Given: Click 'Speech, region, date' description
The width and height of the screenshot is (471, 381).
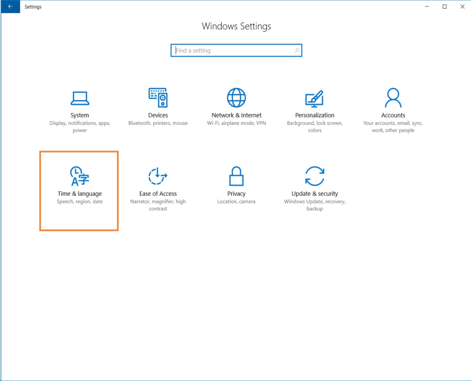Looking at the screenshot, I should pos(80,202).
